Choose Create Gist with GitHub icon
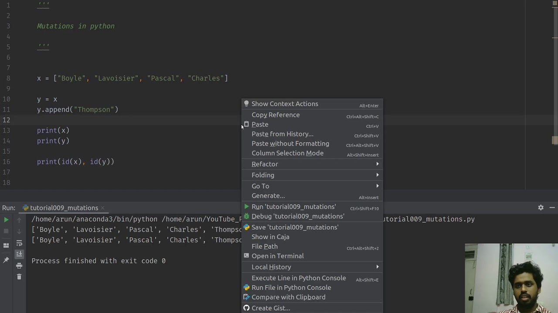558x313 pixels. 270,308
